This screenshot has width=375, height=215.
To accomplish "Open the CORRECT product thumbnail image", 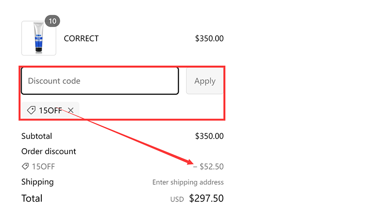I will pos(38,38).
